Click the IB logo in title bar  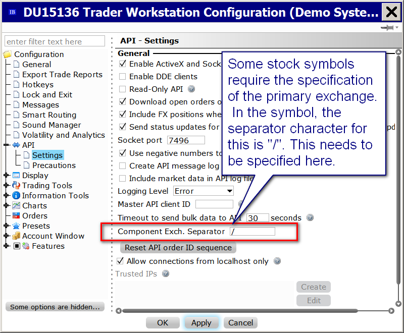coord(12,12)
